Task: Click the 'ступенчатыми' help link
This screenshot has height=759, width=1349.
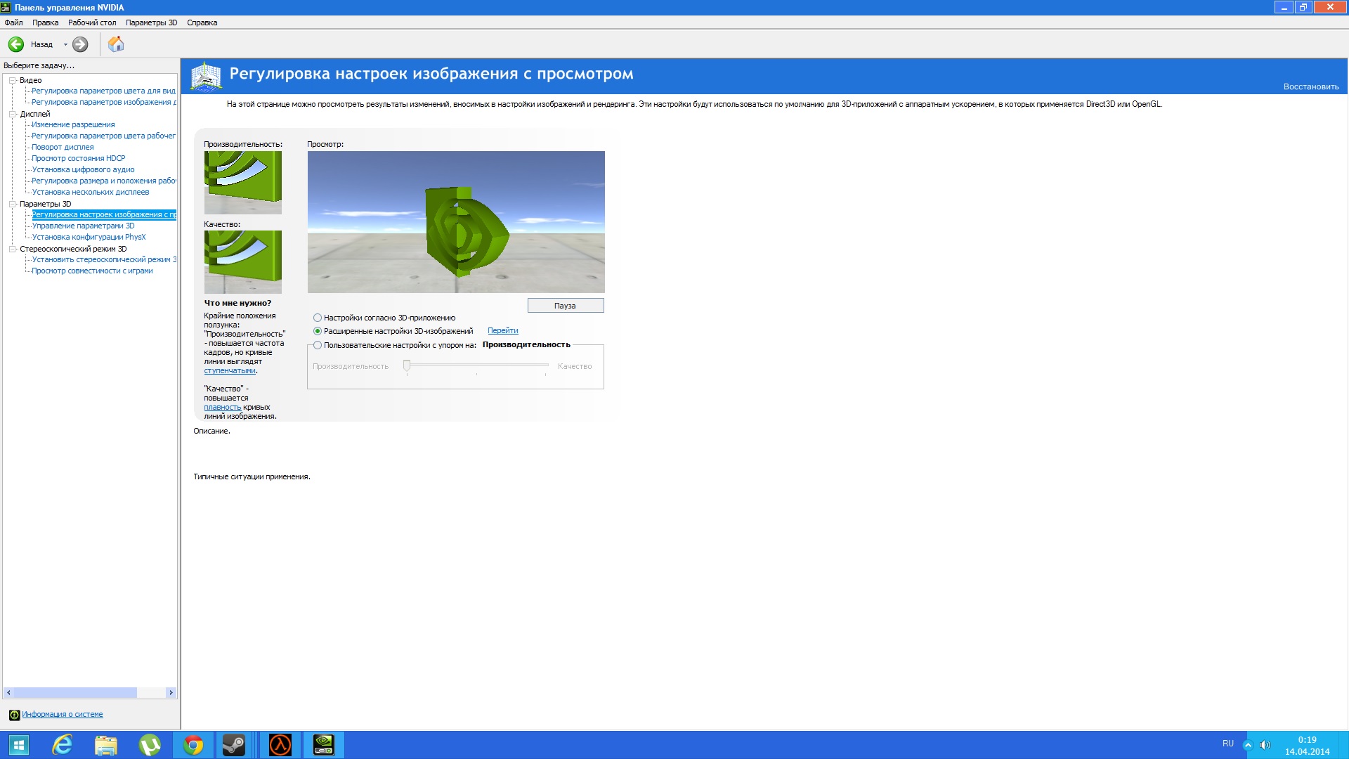Action: pos(230,371)
